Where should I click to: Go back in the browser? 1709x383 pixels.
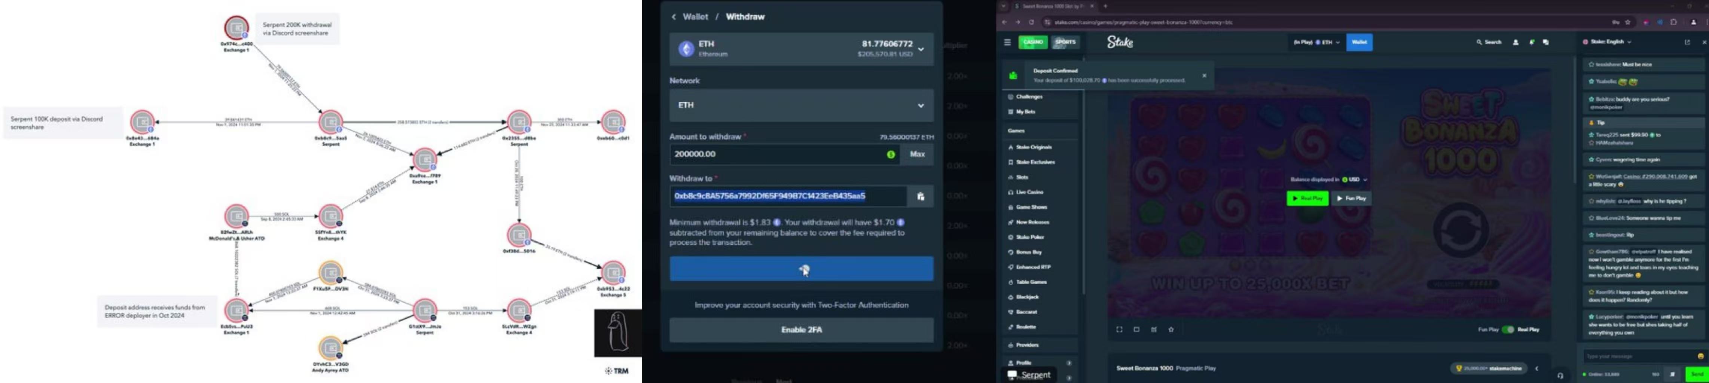[1004, 22]
